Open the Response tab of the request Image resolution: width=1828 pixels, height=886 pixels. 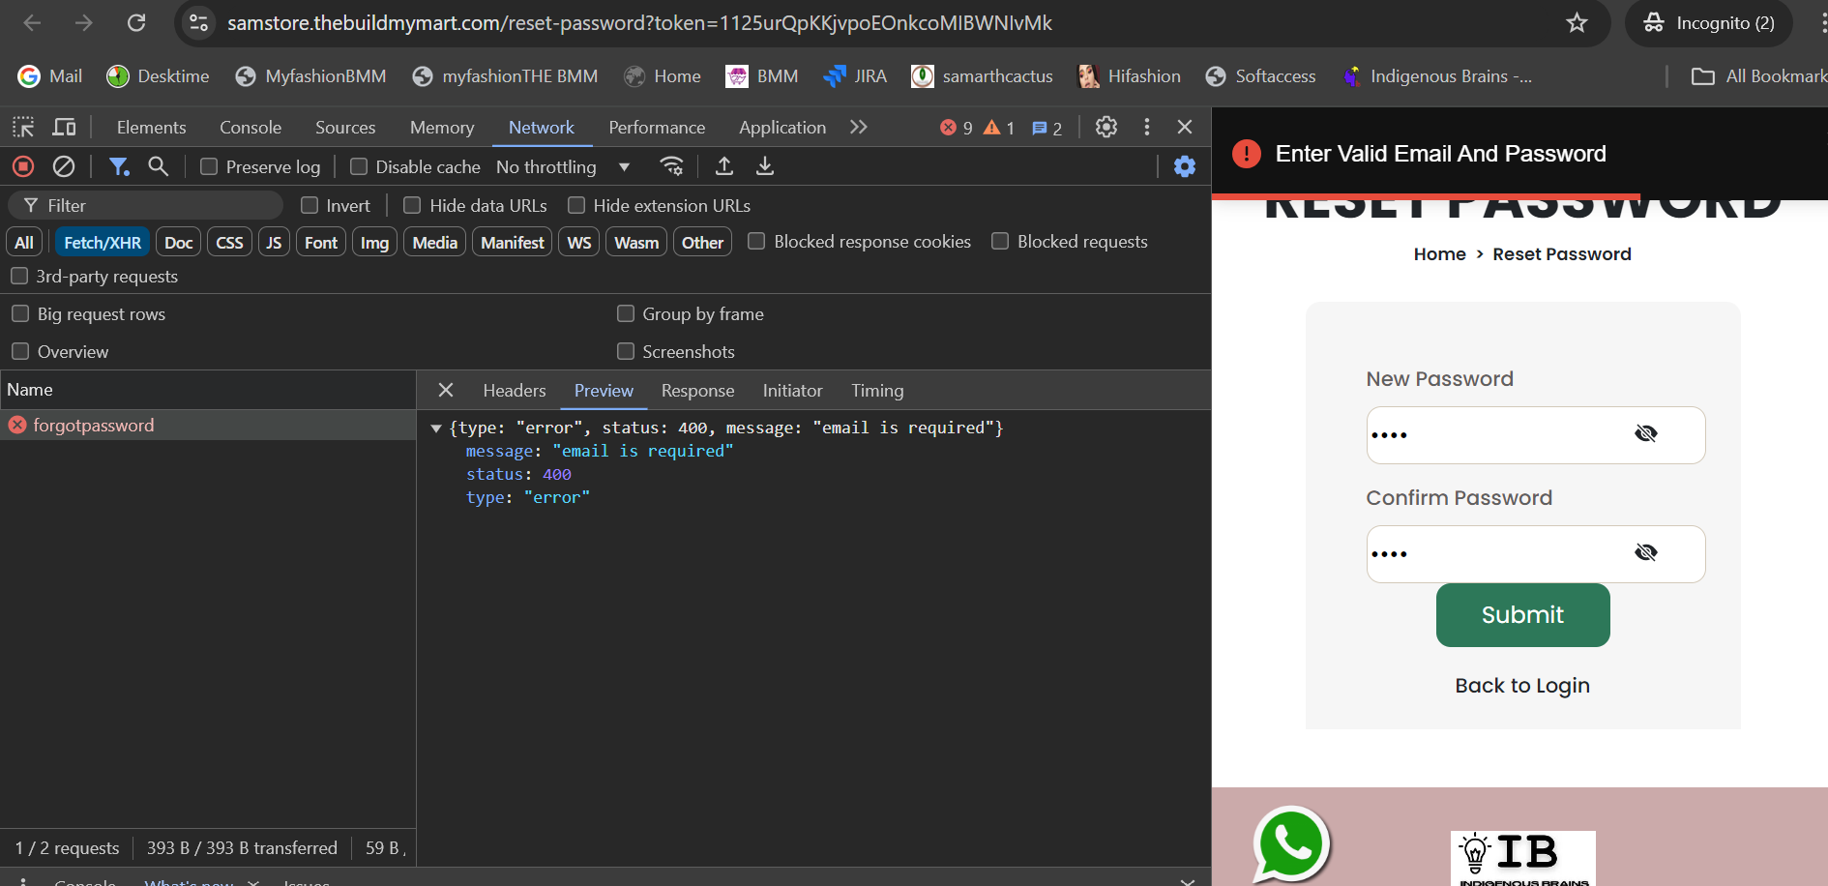698,390
